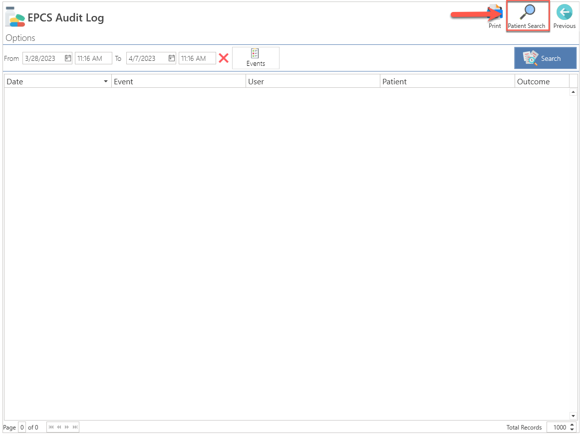The height and width of the screenshot is (435, 580).
Task: Edit the To time field 11:16 AM
Action: click(x=197, y=58)
